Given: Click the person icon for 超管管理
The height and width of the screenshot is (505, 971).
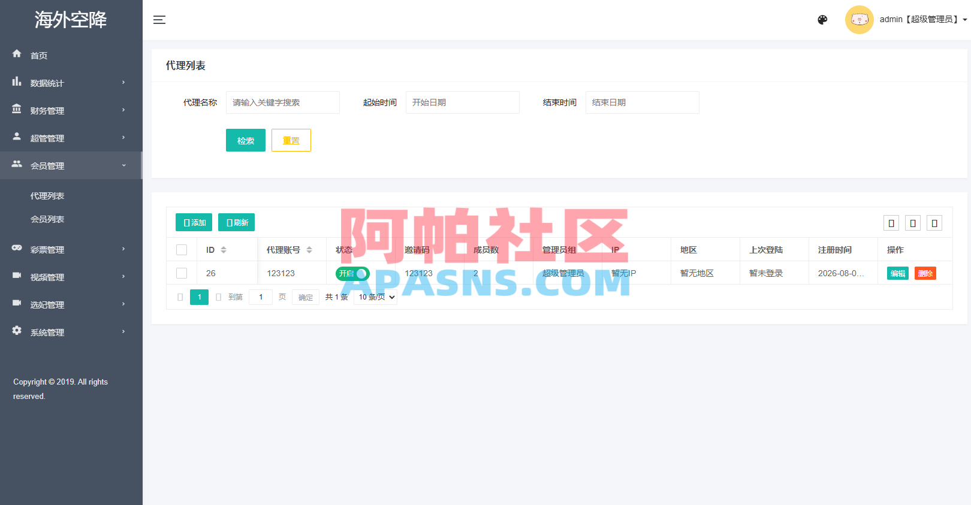Looking at the screenshot, I should coord(17,137).
